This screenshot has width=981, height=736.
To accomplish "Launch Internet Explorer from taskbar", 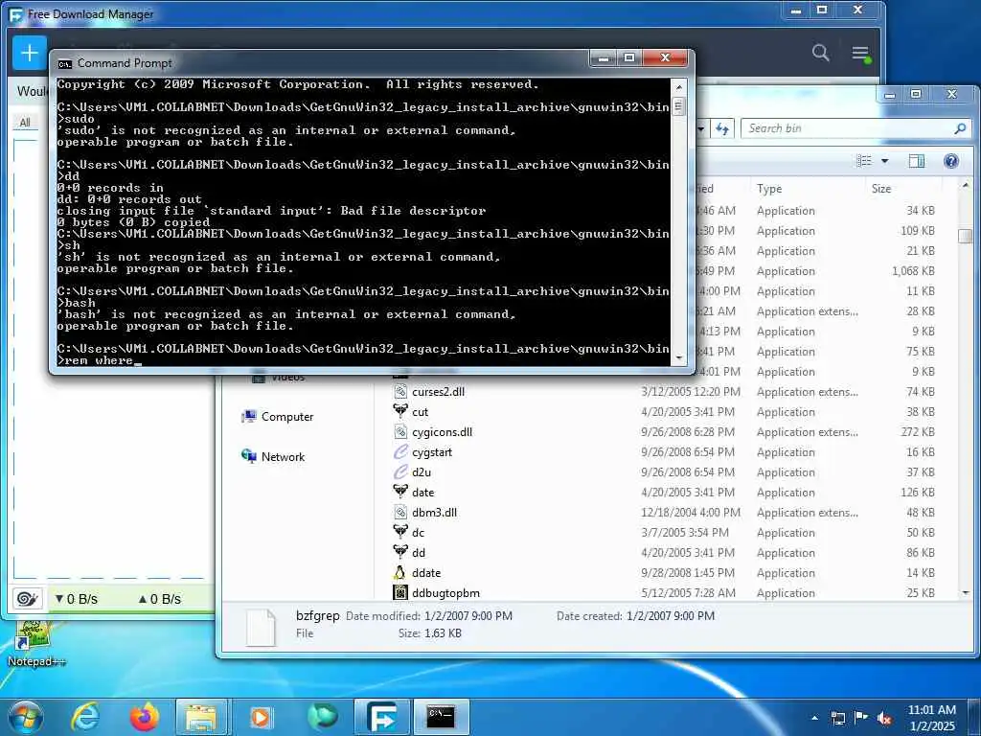I will click(85, 717).
